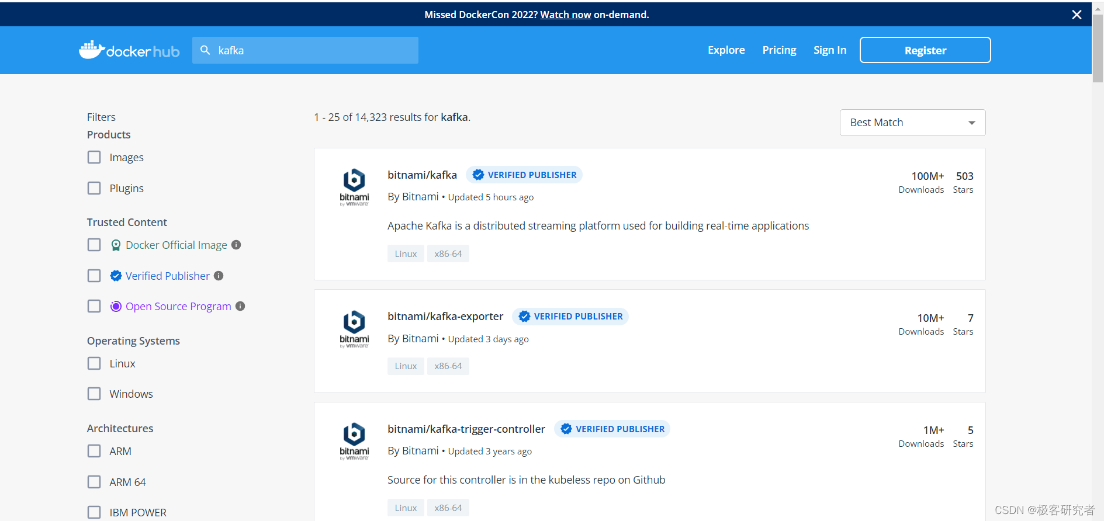The height and width of the screenshot is (521, 1104).
Task: Open the bitnami/kafka-exporter repository
Action: point(445,316)
